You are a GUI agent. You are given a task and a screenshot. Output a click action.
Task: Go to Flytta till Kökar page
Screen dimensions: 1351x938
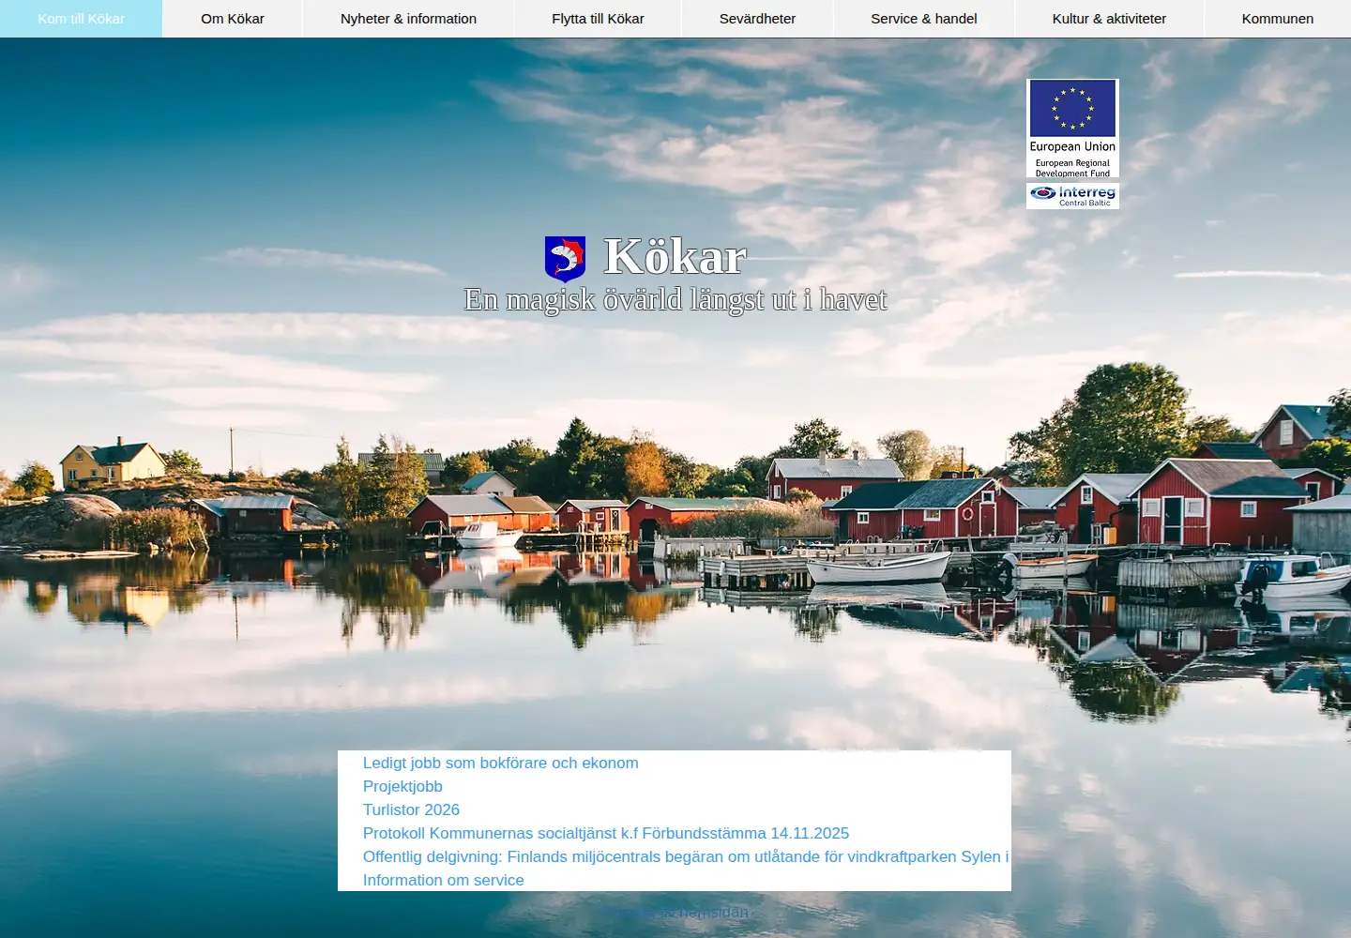[598, 19]
